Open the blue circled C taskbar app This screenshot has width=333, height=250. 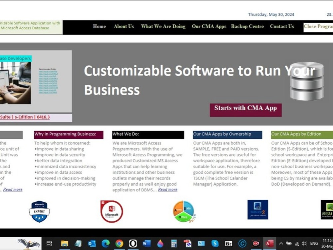coord(242,243)
